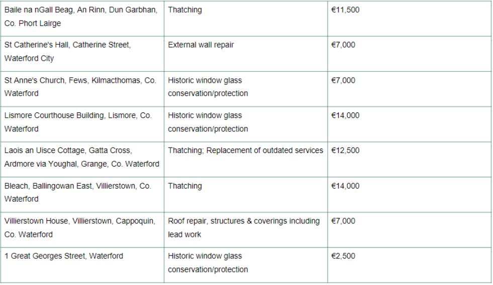Click the Roof repair, structures & coverings cell
The image size is (493, 285).
pyautogui.click(x=244, y=227)
